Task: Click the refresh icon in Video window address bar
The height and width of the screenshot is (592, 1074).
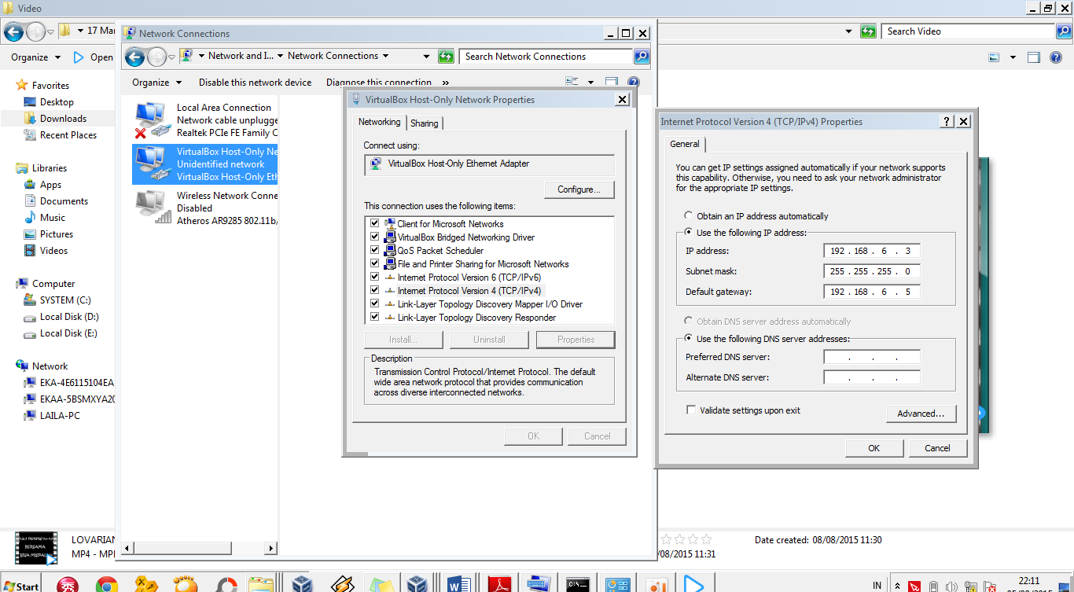Action: click(868, 31)
